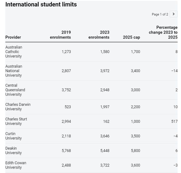The height and width of the screenshot is (173, 181).
Task: Click Percentage change 2023 to 2025 header
Action: tap(163, 32)
